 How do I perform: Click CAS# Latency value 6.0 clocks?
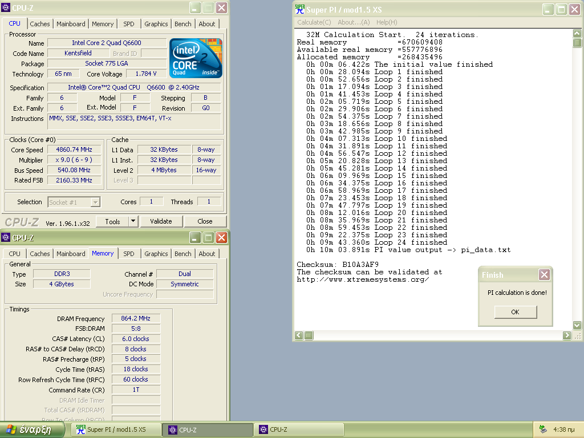pyautogui.click(x=136, y=339)
